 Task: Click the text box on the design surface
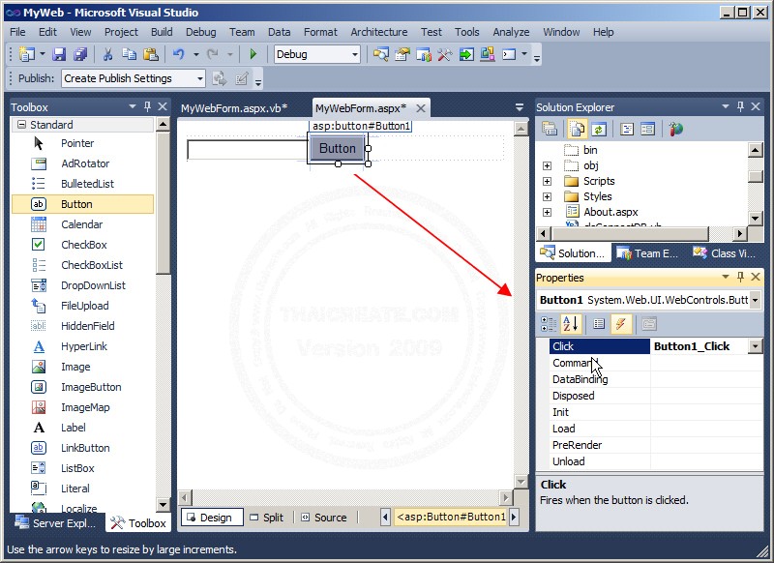tap(248, 150)
